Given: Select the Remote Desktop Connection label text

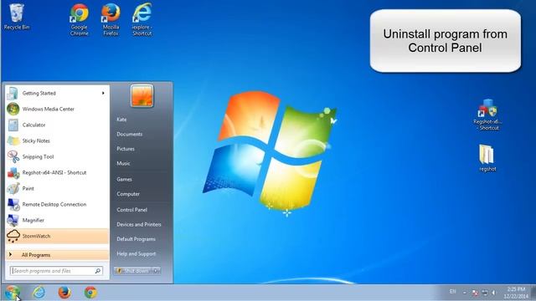Looking at the screenshot, I should (x=54, y=204).
